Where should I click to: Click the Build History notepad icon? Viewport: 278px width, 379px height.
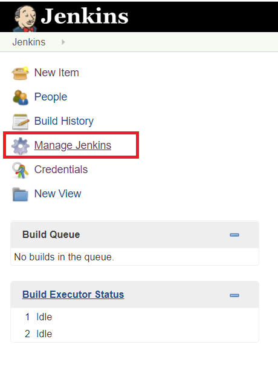click(21, 122)
